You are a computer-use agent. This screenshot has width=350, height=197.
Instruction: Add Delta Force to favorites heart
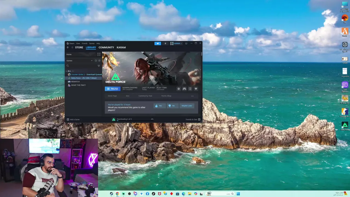(196, 89)
